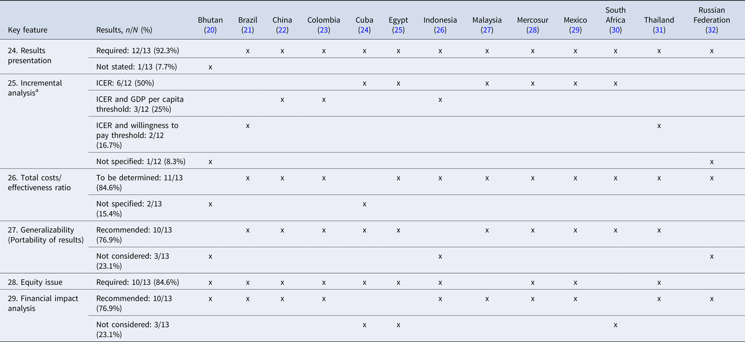Follow citation link 22 for China
The height and width of the screenshot is (342, 745).
tap(282, 30)
